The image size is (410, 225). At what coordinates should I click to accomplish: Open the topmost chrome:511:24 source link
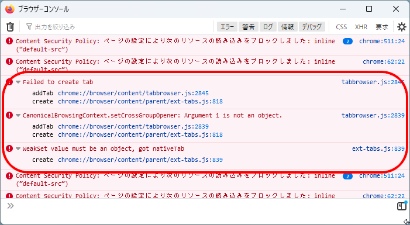pos(382,41)
